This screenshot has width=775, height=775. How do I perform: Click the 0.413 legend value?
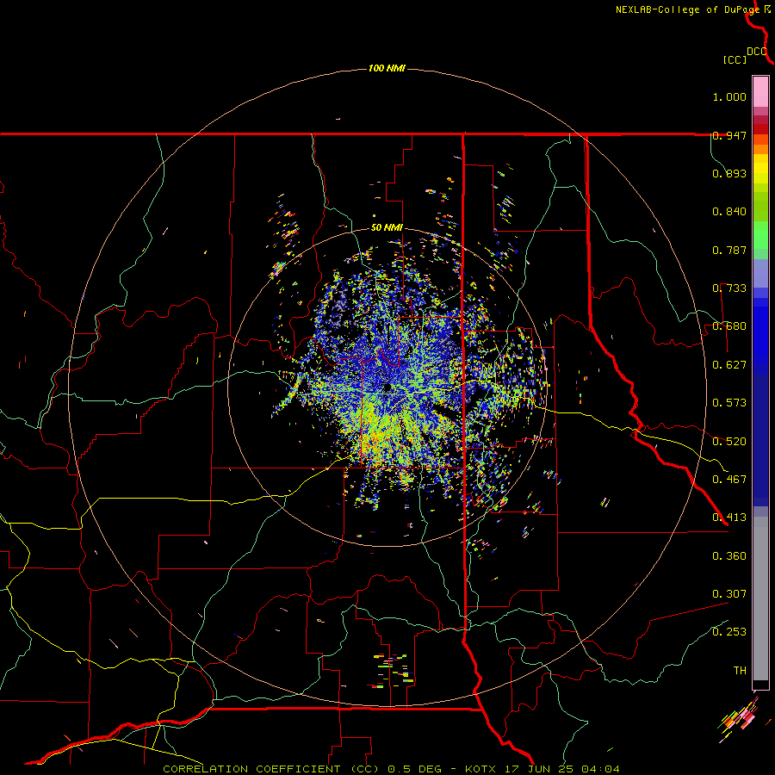point(729,518)
